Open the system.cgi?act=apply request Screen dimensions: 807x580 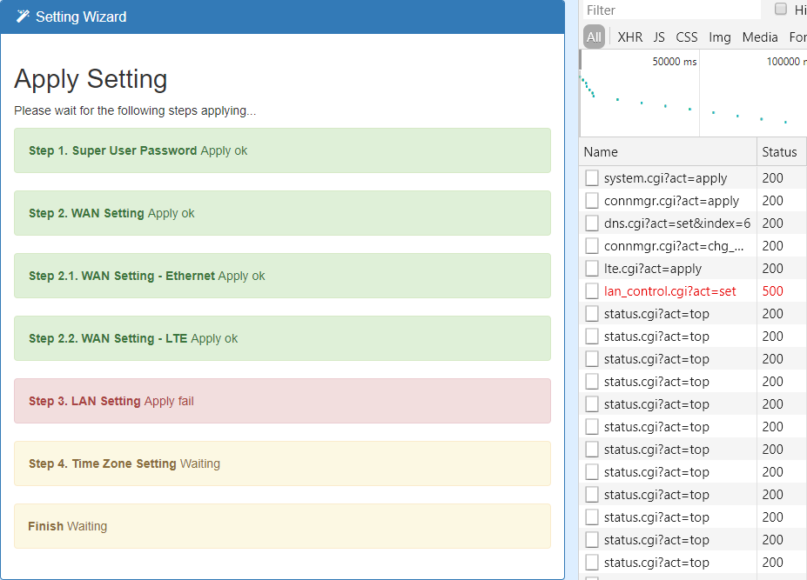pos(665,178)
